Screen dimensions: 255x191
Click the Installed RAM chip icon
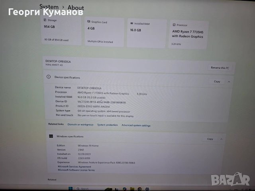132,23
